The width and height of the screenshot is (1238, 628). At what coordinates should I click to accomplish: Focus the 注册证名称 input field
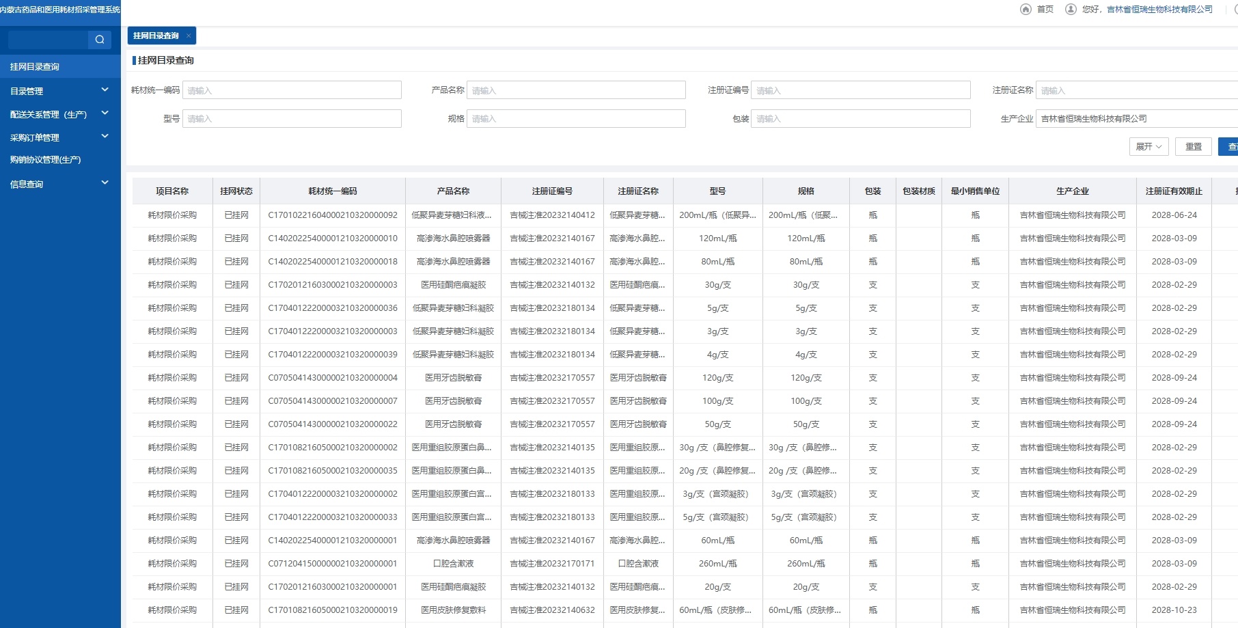(x=1137, y=90)
